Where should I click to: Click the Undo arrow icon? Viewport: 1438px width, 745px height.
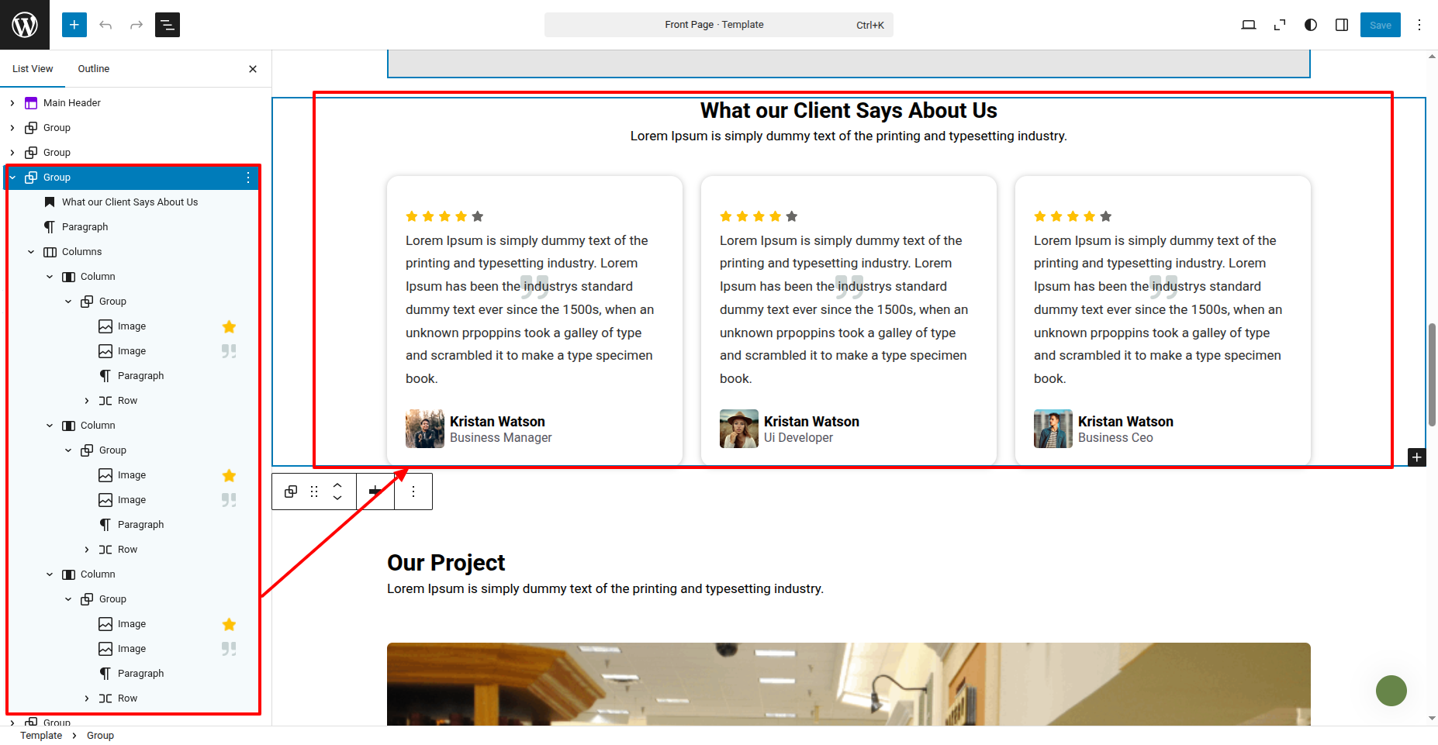pos(105,25)
